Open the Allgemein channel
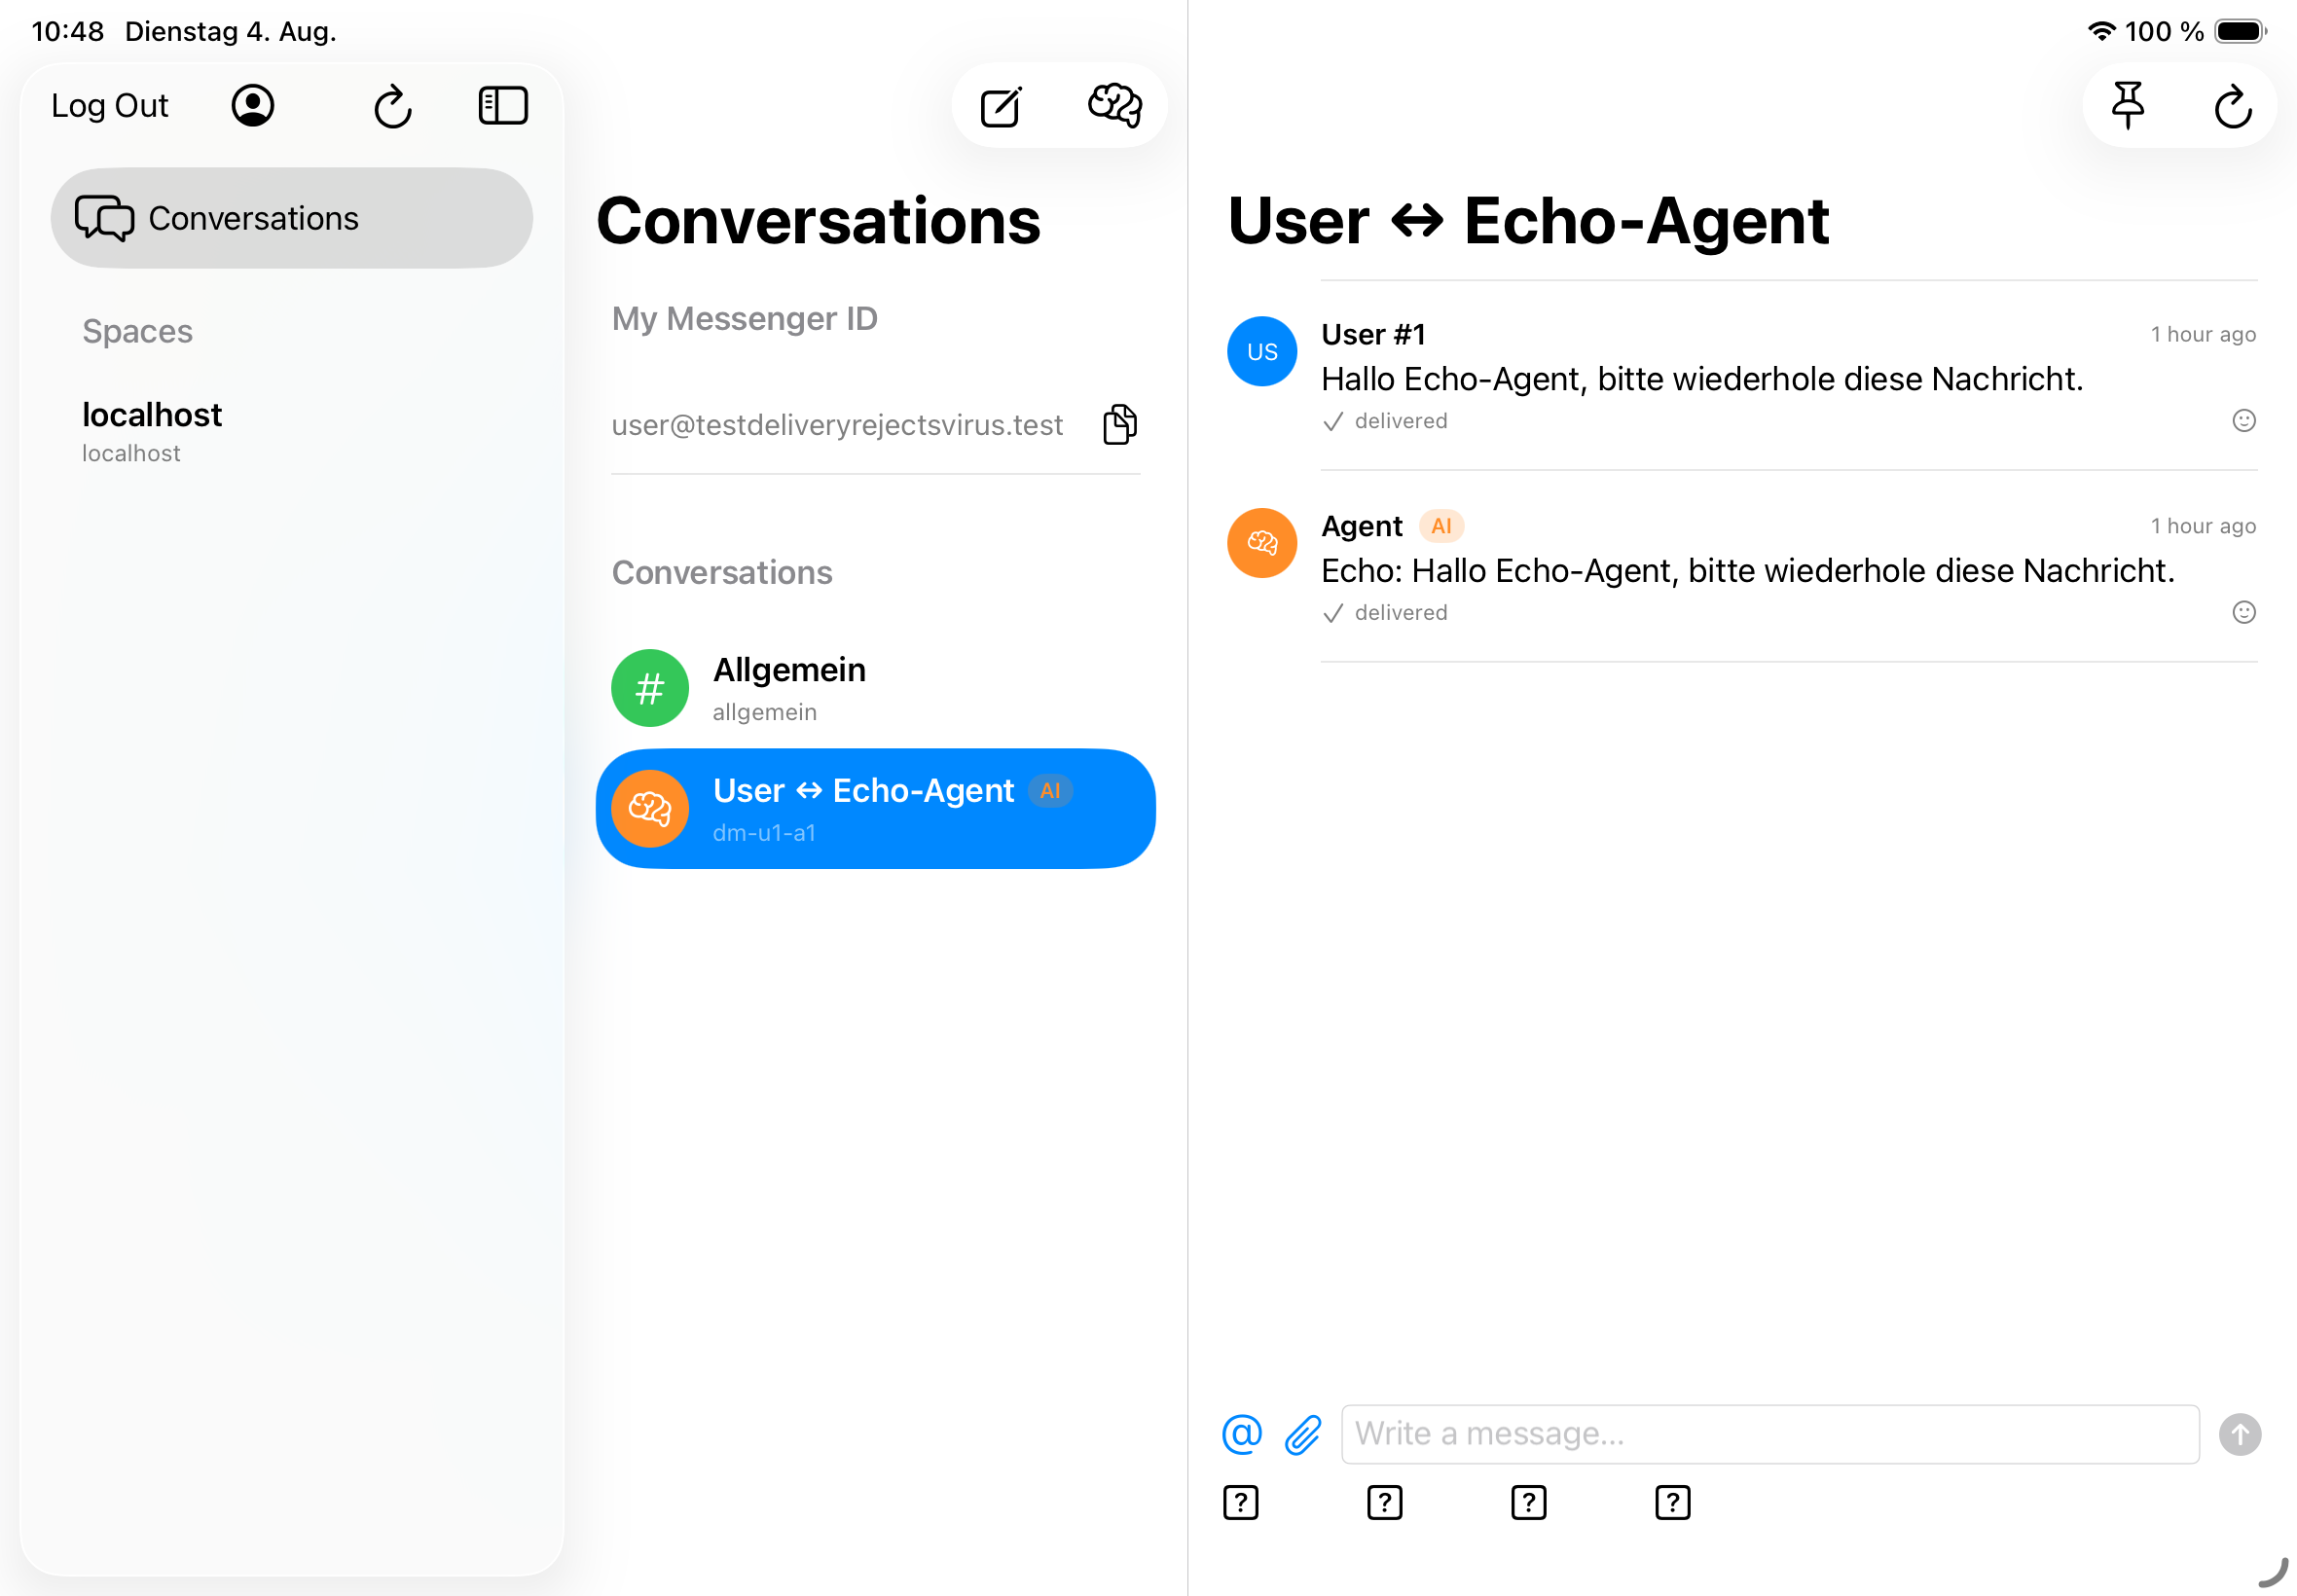 (875, 688)
